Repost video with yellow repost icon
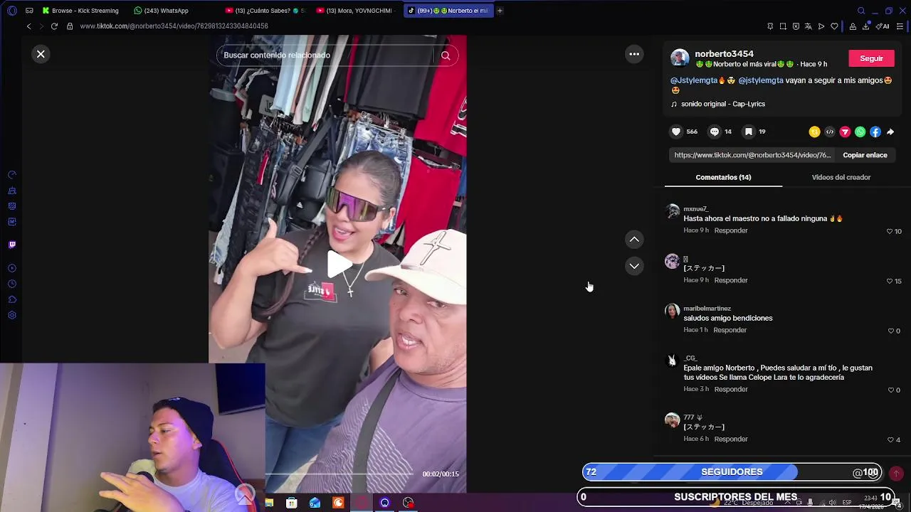Viewport: 911px width, 512px height. pos(814,132)
